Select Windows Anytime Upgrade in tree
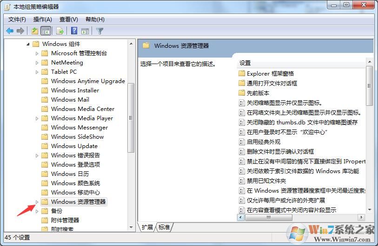 coord(88,81)
